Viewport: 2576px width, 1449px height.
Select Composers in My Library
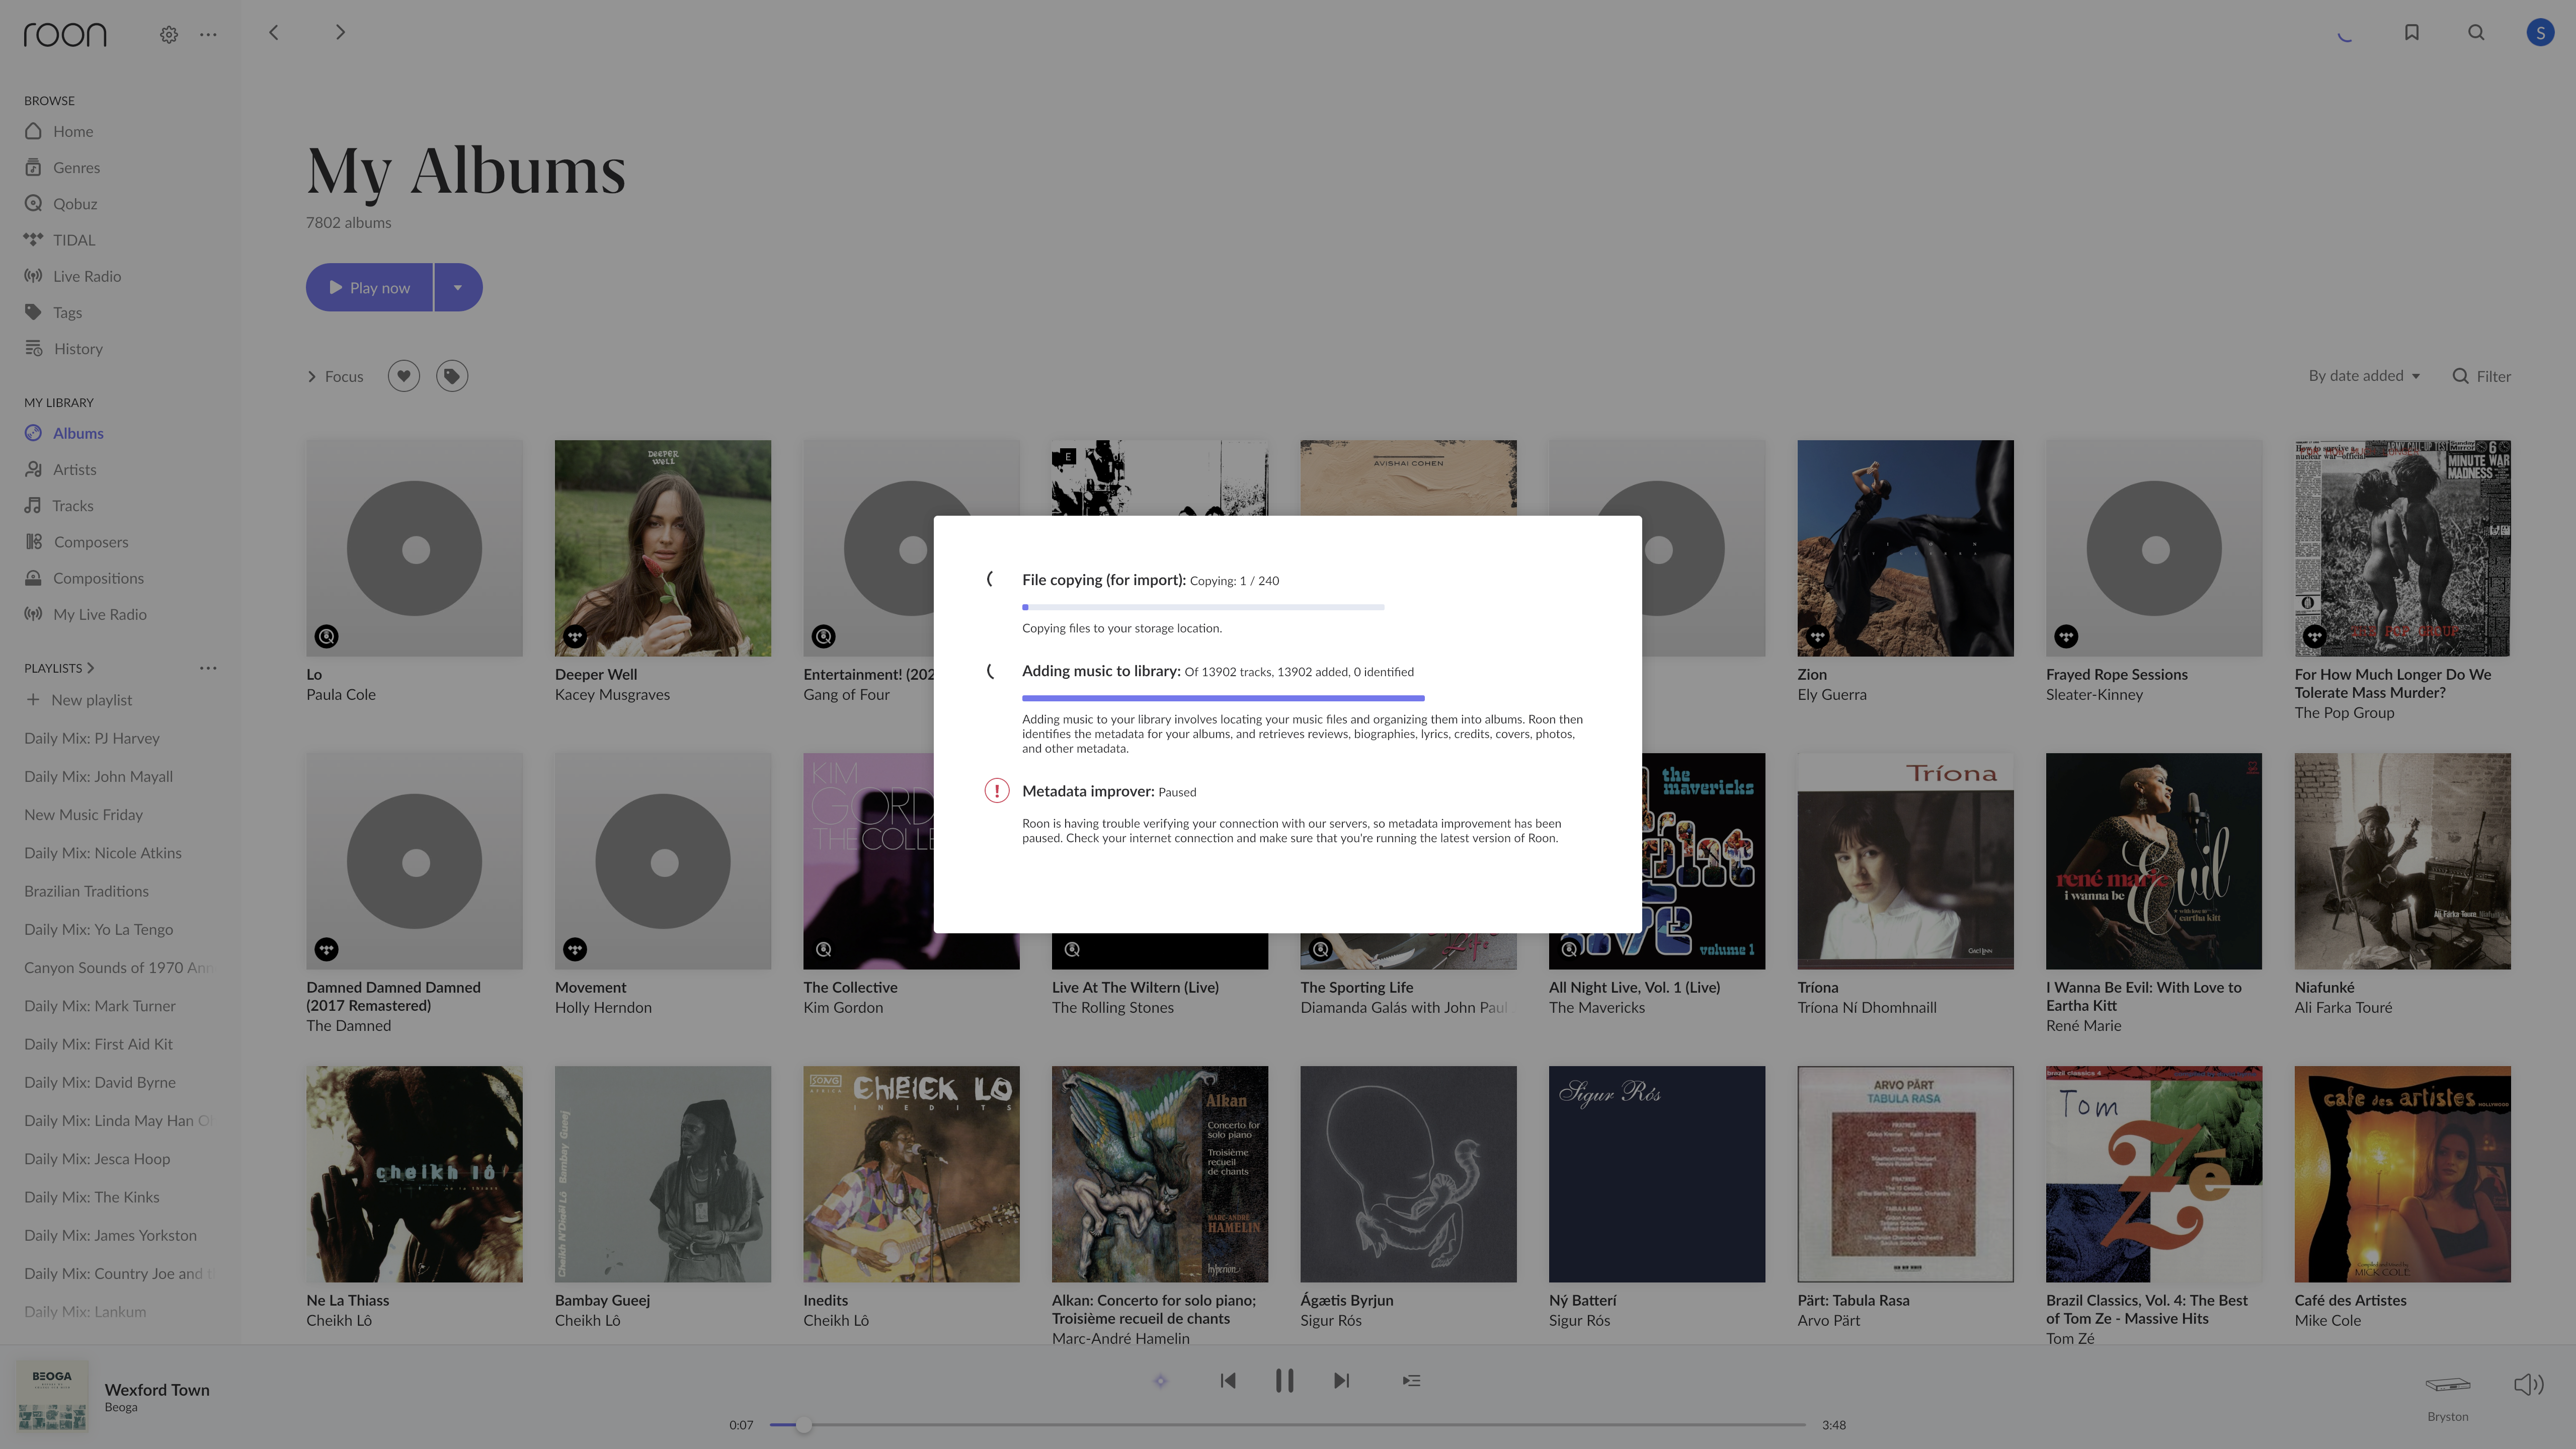77,541
